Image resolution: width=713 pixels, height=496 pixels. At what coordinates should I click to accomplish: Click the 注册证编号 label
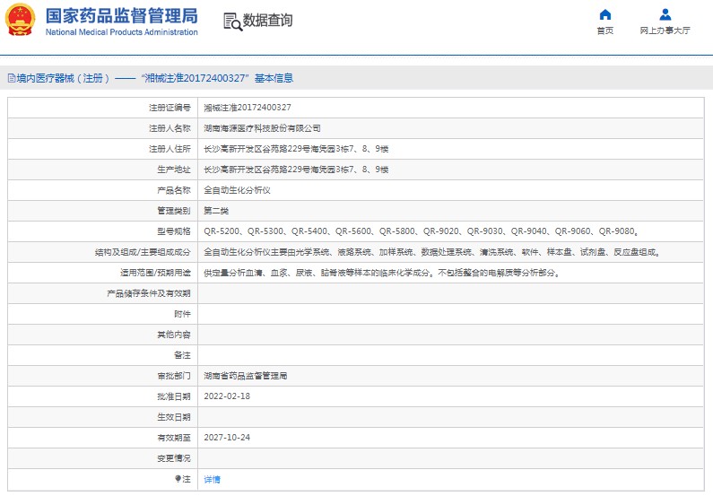(170, 108)
